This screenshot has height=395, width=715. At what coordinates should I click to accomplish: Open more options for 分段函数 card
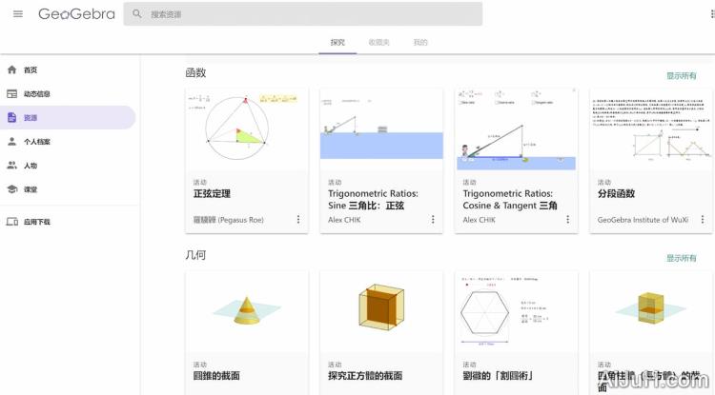tap(703, 219)
